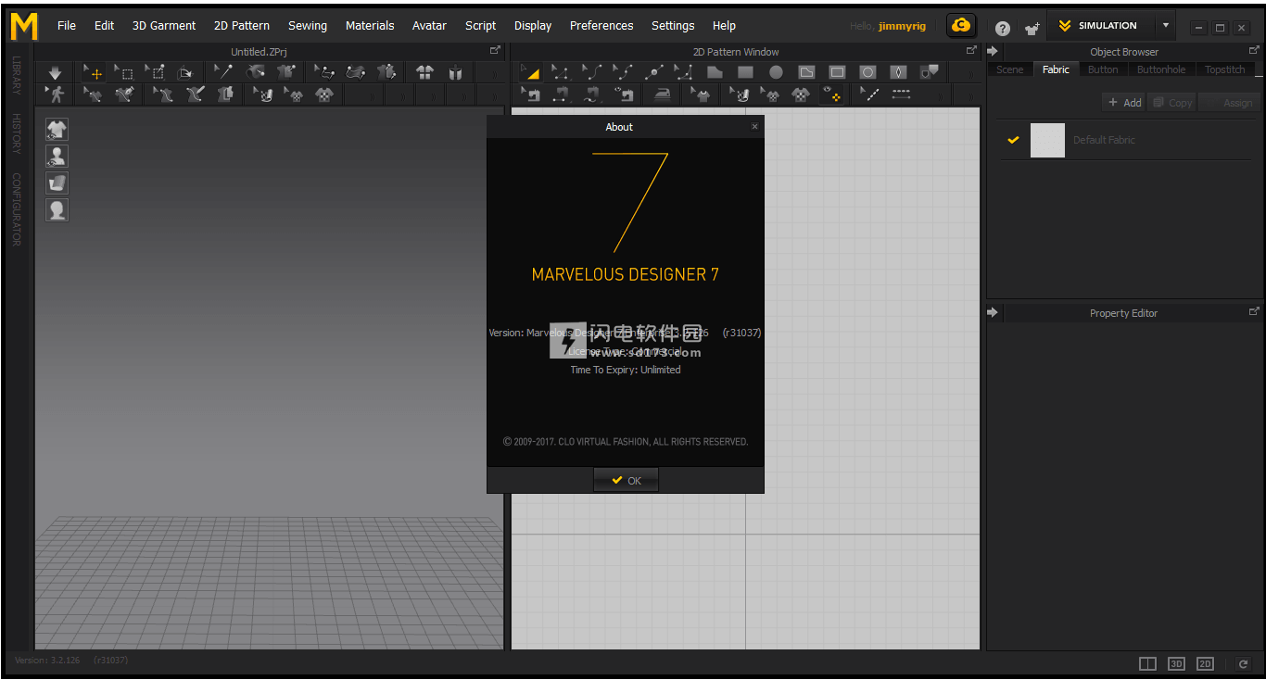Switch to 3D-only view layout
Image resolution: width=1266 pixels, height=680 pixels.
[1176, 663]
